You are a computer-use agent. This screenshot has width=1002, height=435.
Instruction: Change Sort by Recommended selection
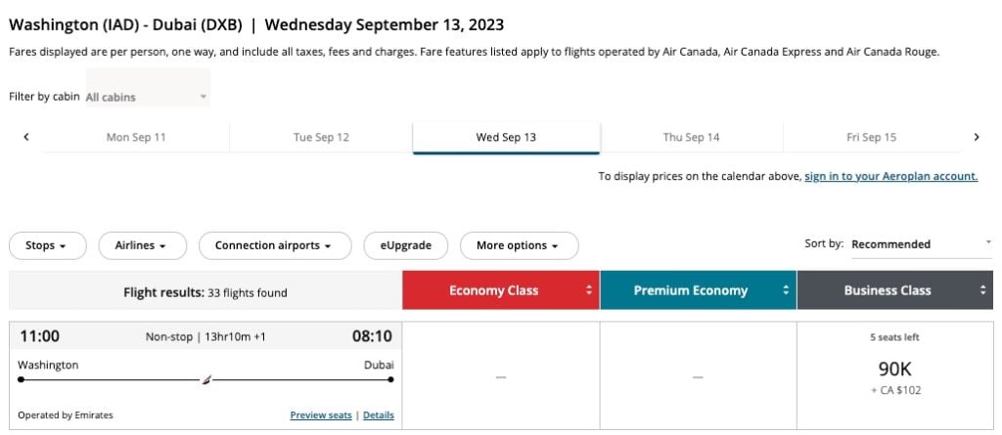[922, 244]
